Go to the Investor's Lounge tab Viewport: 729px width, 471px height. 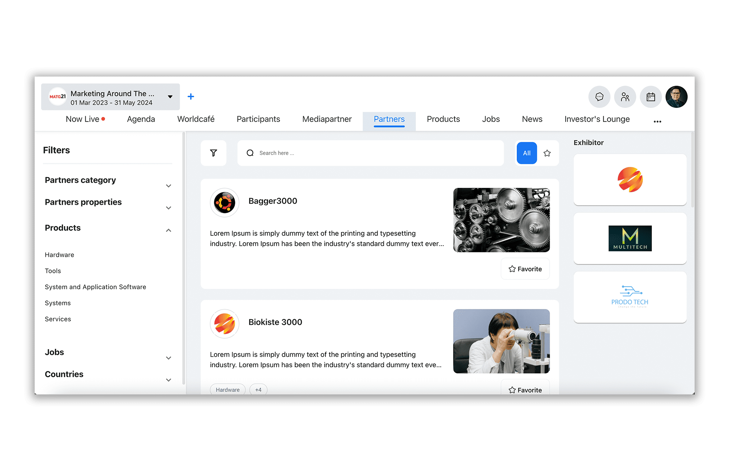click(597, 119)
